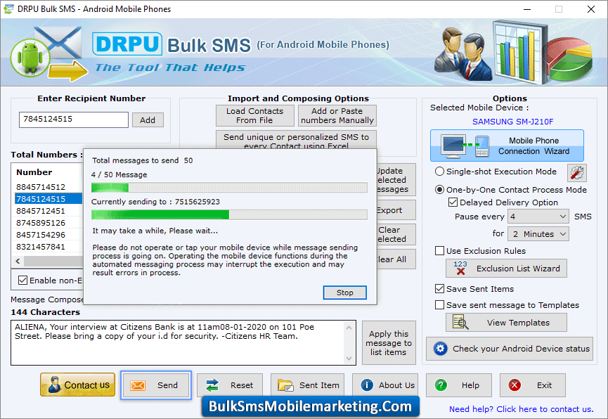Click the envelope icon on Send button
The image size is (608, 419).
pyautogui.click(x=138, y=385)
